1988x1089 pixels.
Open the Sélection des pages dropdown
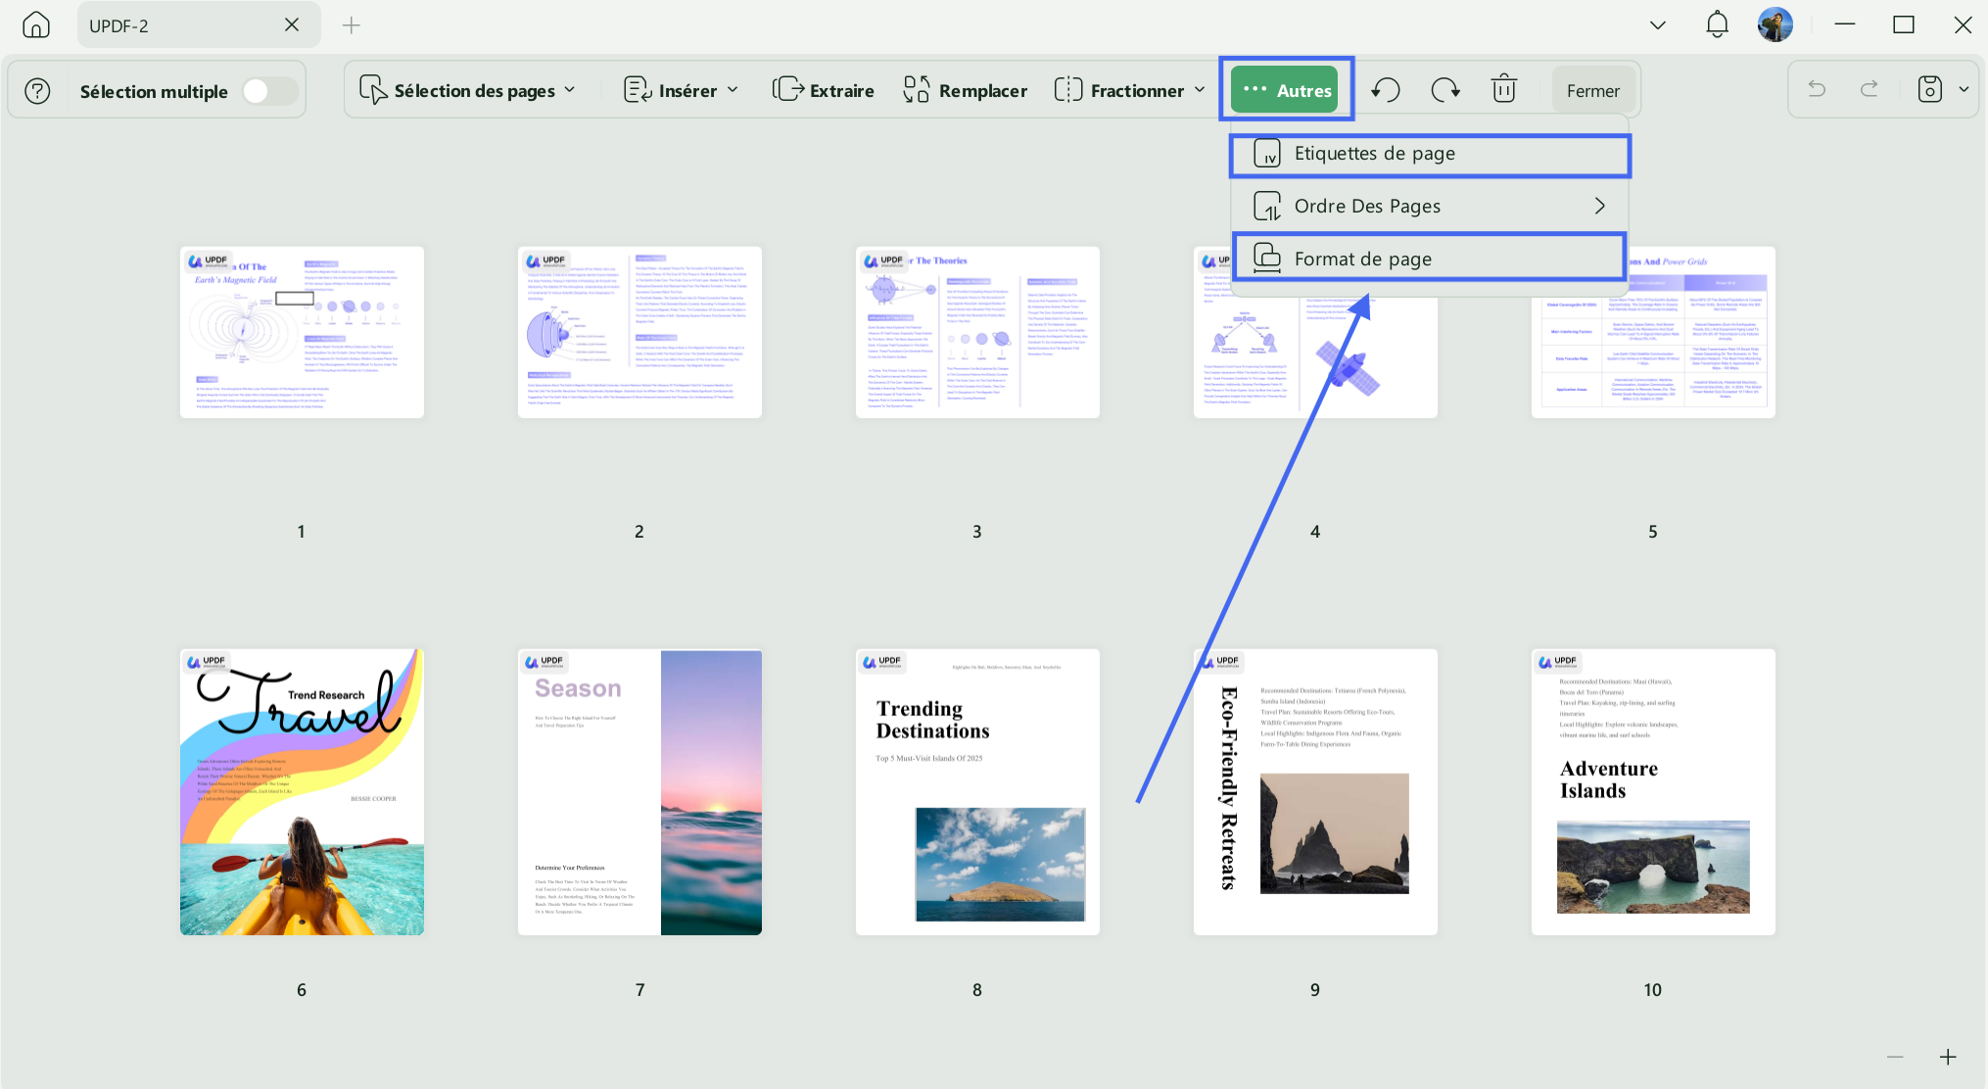tap(467, 91)
